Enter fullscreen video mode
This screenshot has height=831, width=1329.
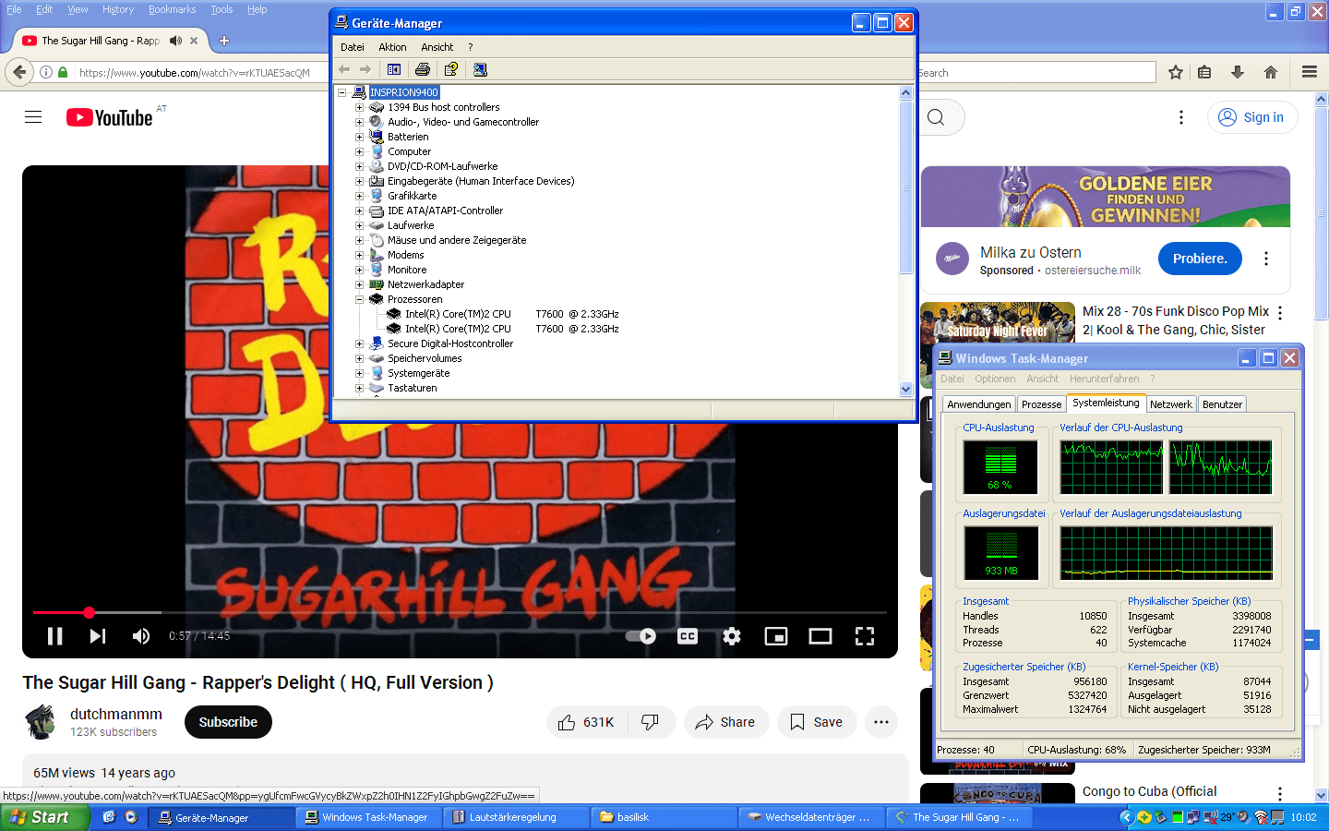coord(865,636)
